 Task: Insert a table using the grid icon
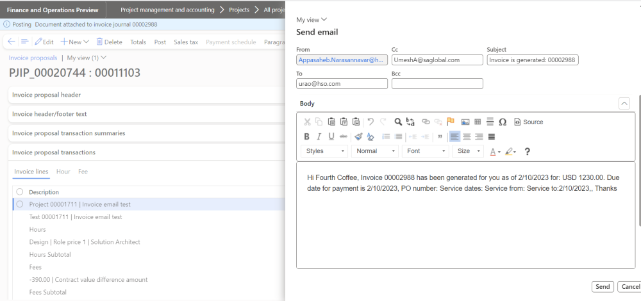click(478, 122)
